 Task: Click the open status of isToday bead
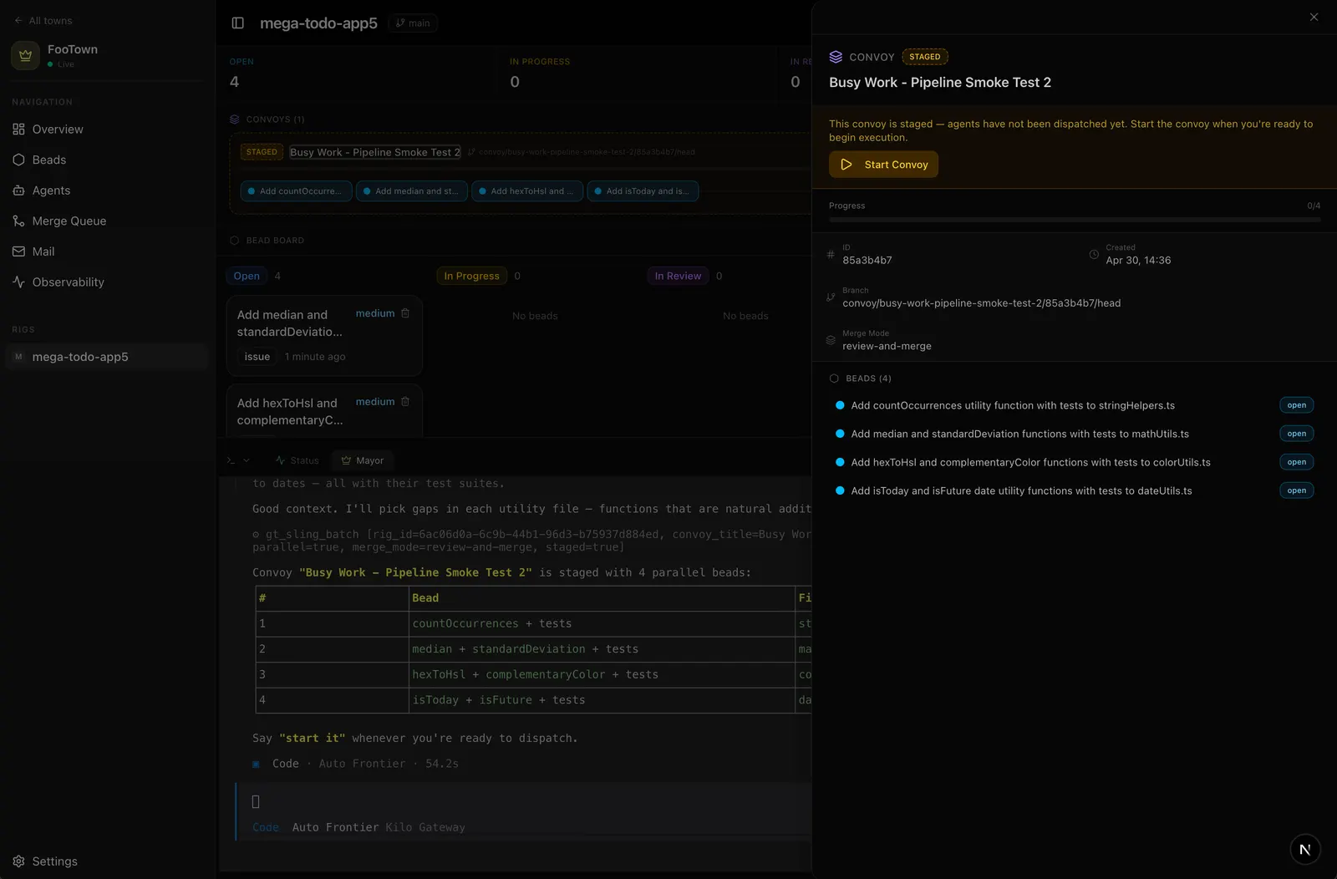point(1297,490)
